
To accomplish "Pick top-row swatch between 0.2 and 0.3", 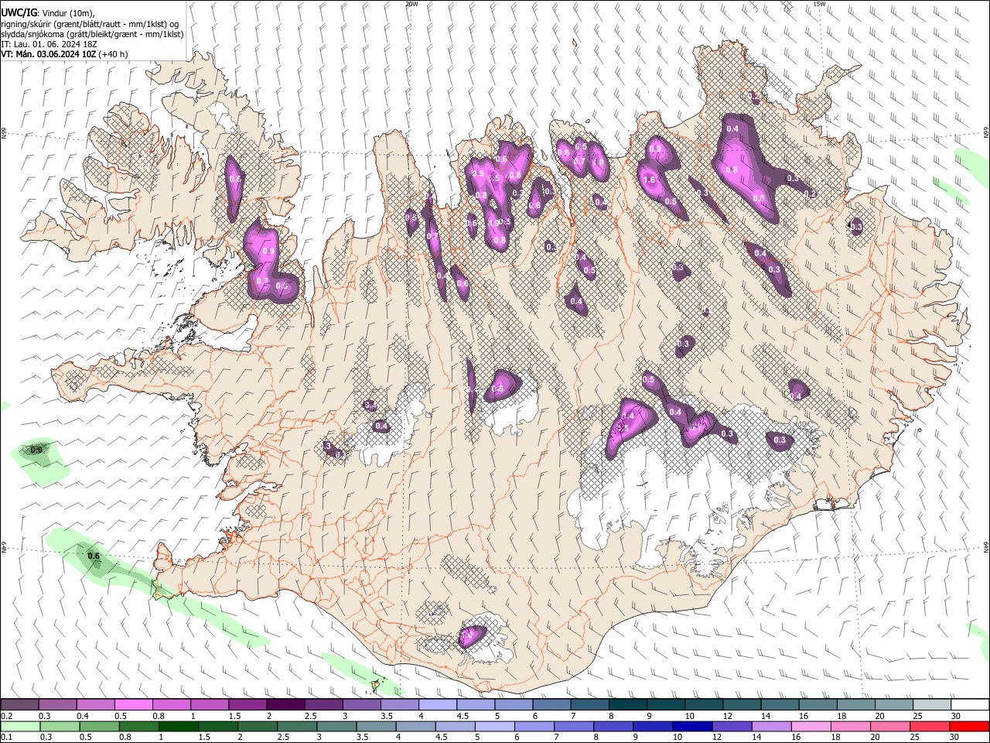I will (20, 705).
